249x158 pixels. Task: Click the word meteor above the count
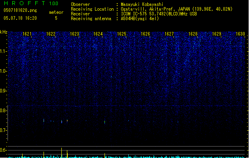point(56,12)
